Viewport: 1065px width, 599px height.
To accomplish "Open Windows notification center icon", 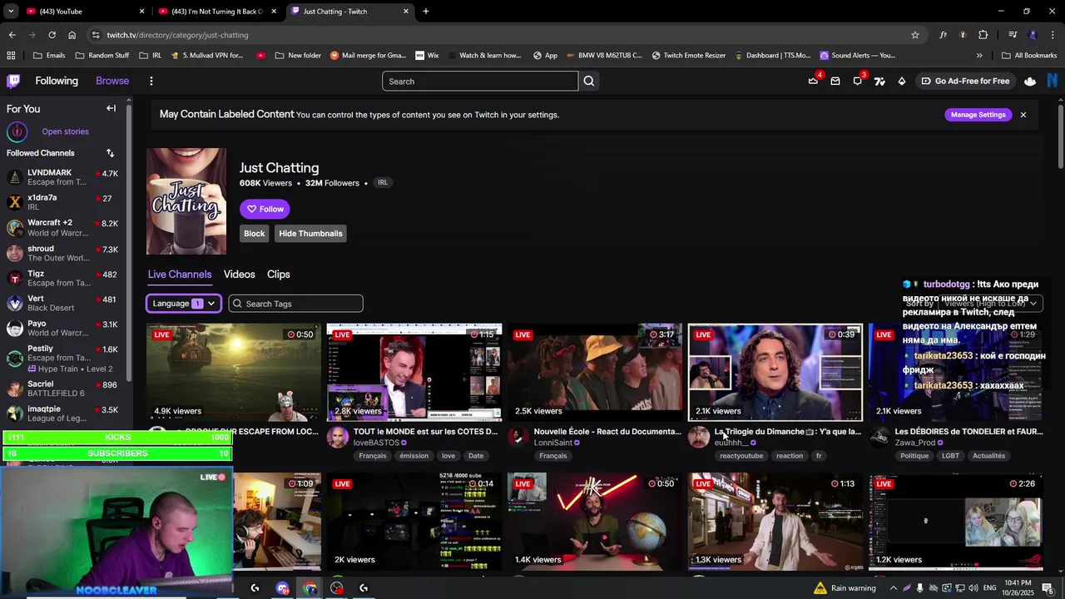I will pos(1048,588).
